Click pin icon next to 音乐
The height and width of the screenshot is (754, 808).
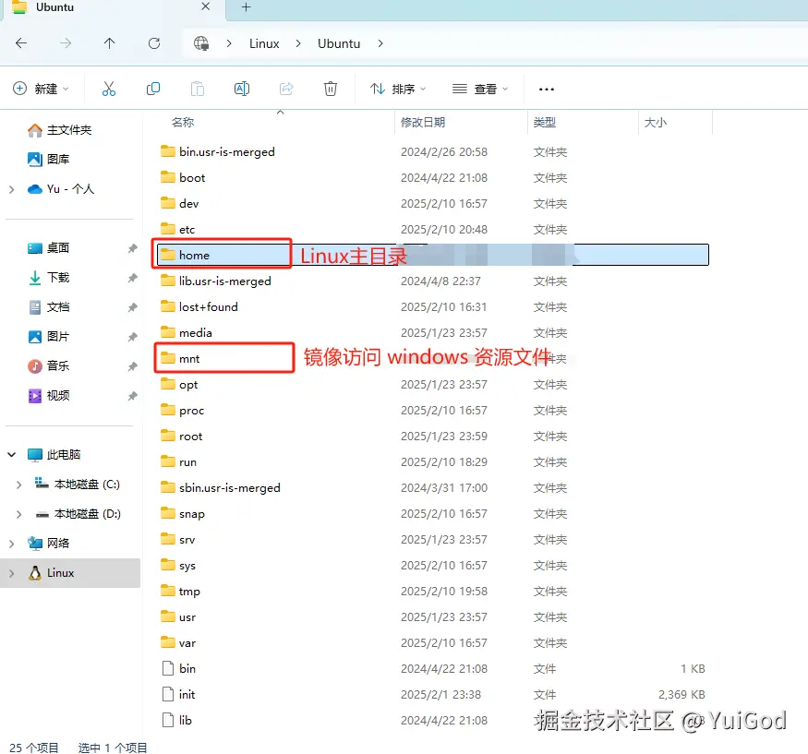[x=132, y=366]
